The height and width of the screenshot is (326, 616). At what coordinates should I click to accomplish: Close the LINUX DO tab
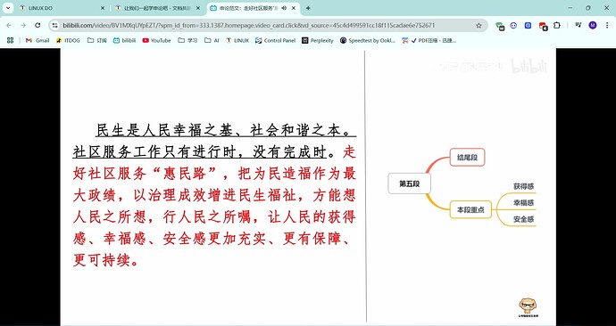tap(103, 8)
